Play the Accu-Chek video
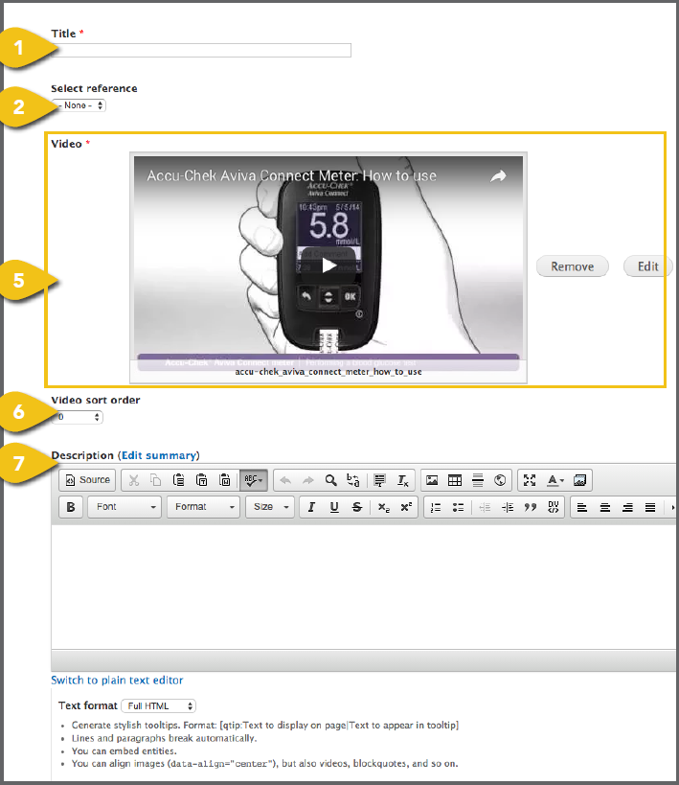The height and width of the screenshot is (785, 679). (328, 266)
